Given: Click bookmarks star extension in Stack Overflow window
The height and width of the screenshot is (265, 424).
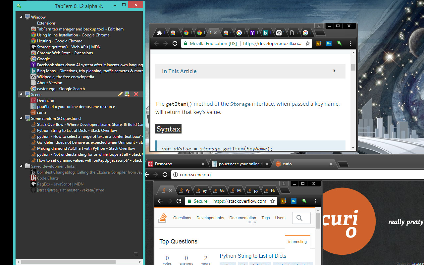Looking at the screenshot, I should [283, 201].
